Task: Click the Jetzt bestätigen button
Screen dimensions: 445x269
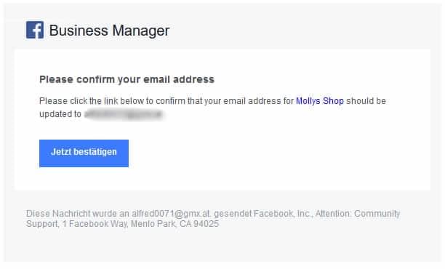Action: point(84,153)
